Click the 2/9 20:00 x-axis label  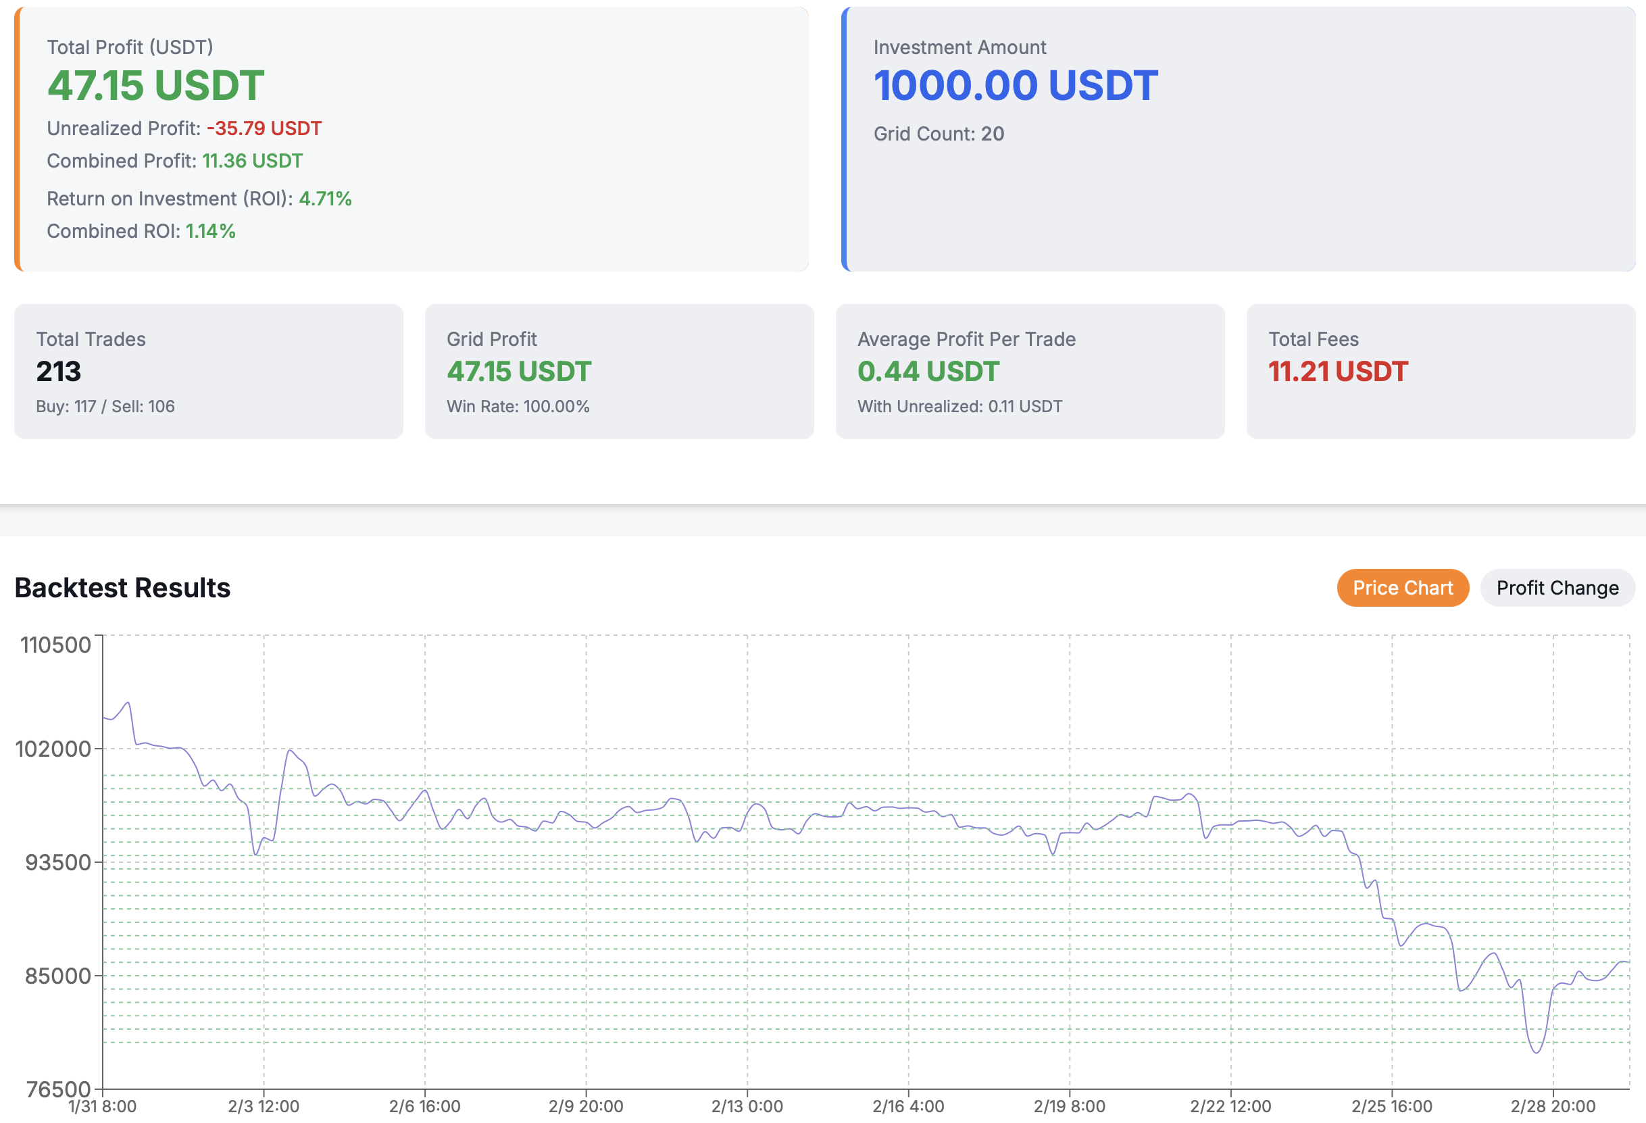[x=586, y=1107]
